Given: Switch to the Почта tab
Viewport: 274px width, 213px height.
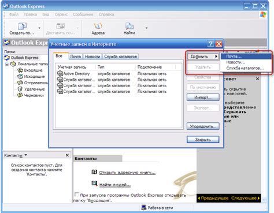Looking at the screenshot, I should pyautogui.click(x=76, y=57).
